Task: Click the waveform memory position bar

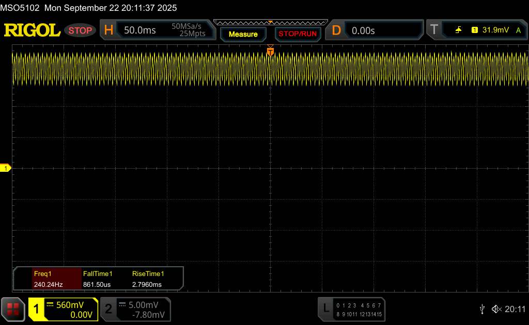Action: pyautogui.click(x=270, y=22)
